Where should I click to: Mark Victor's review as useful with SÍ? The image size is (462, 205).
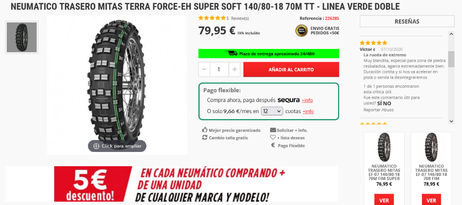click(x=380, y=103)
